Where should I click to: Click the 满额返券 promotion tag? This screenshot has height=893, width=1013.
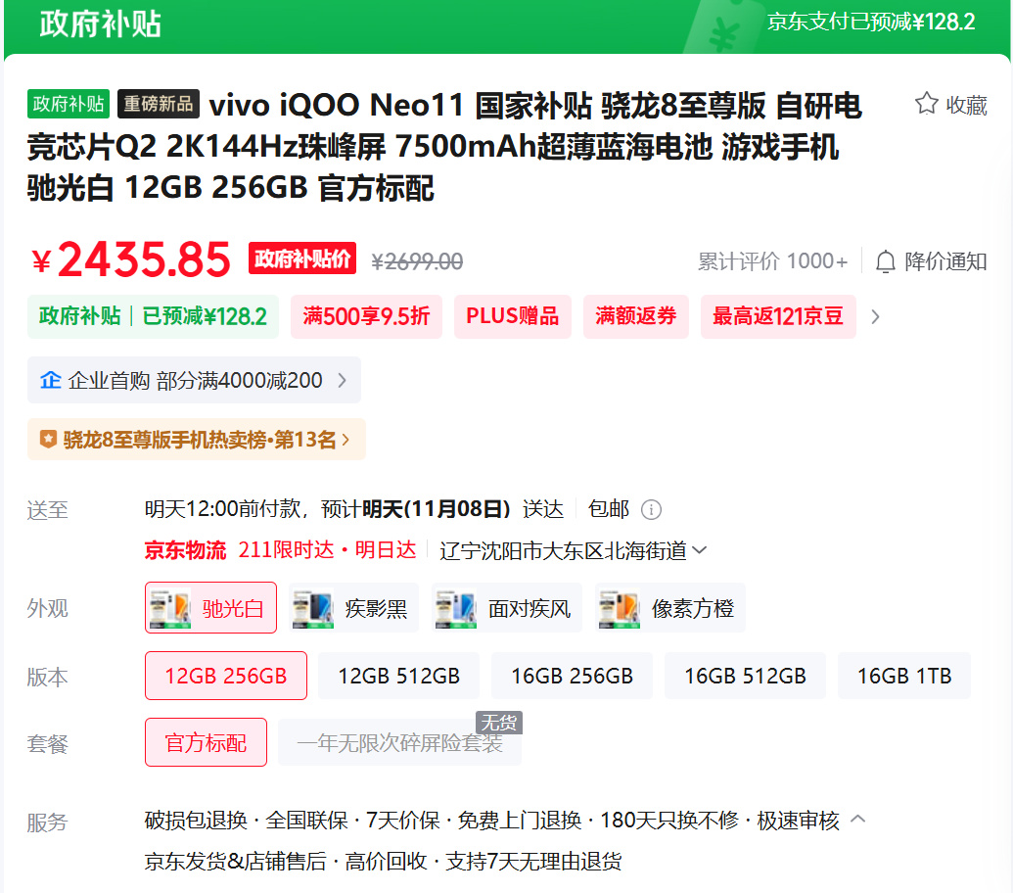tap(636, 316)
